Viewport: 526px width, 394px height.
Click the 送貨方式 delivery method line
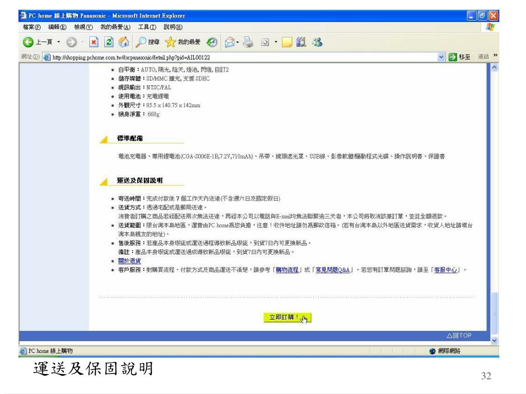point(162,207)
